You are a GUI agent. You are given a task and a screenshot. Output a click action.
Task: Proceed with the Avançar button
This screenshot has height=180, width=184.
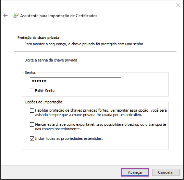[x=135, y=172]
